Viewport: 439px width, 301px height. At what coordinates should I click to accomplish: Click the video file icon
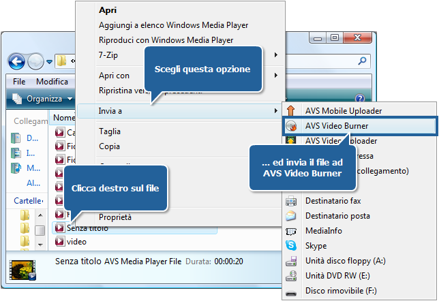(59, 242)
